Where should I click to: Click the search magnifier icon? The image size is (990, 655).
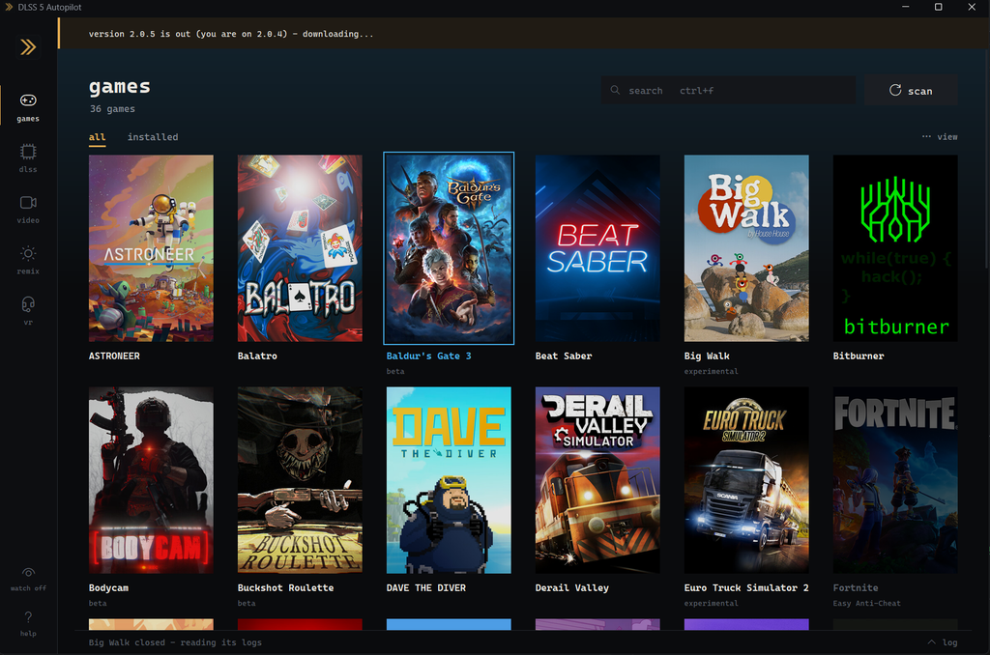pos(615,90)
